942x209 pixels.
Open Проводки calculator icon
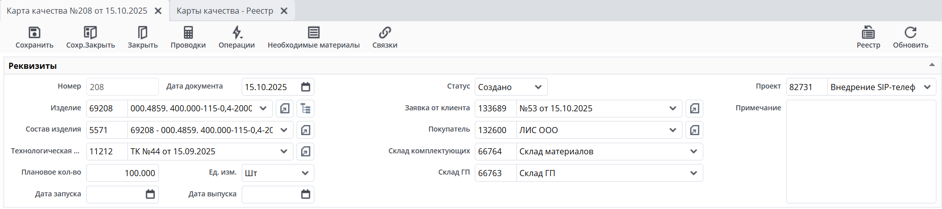tap(188, 33)
